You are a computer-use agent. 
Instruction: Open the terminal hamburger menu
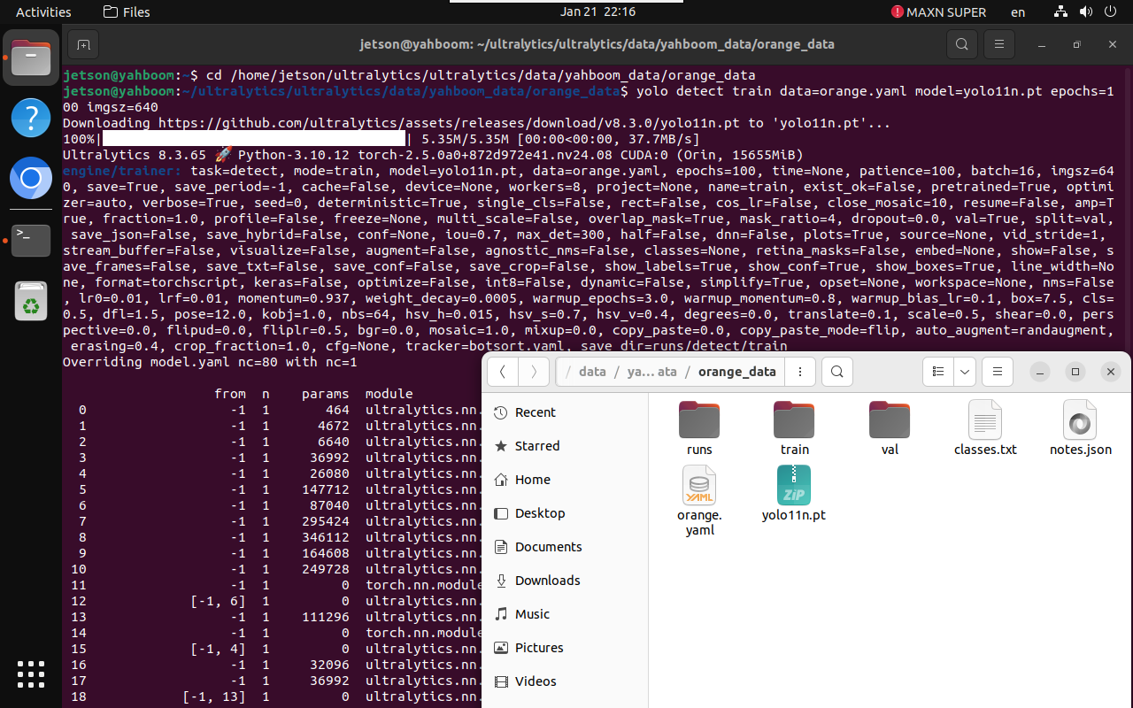(x=999, y=44)
